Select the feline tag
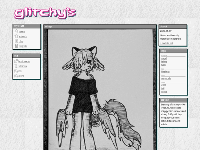The height and width of the screenshot is (150, 200). click(164, 61)
